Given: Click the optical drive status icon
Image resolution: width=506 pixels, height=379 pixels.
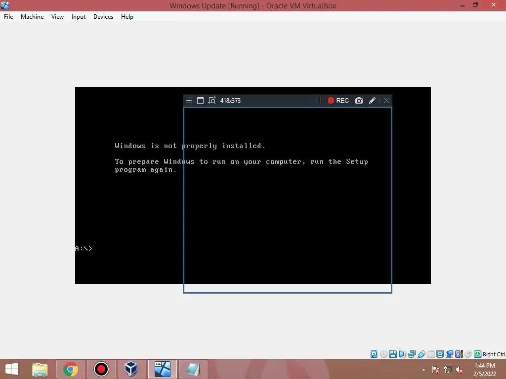Looking at the screenshot, I should pos(383,354).
